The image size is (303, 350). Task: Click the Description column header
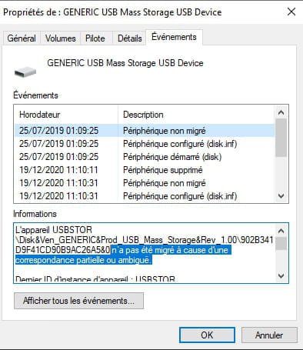point(196,115)
